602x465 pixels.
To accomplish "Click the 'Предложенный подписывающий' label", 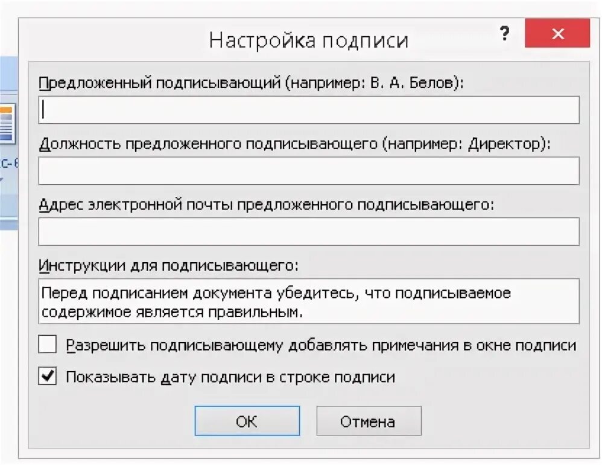I will coord(251,83).
